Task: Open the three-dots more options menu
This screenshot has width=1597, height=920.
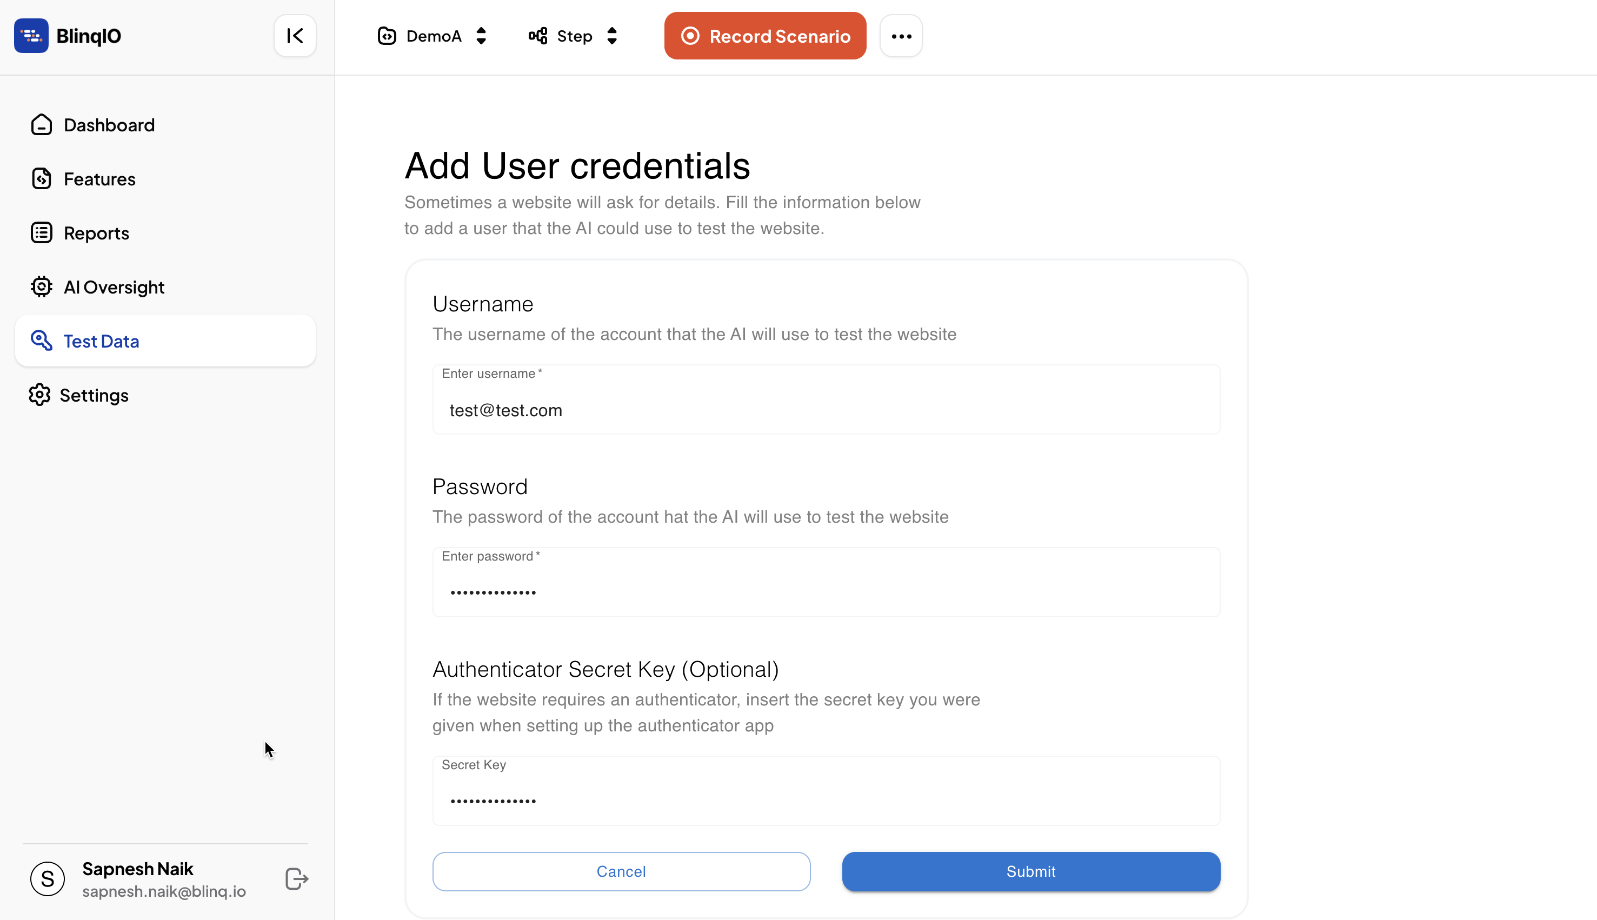Action: [x=901, y=36]
